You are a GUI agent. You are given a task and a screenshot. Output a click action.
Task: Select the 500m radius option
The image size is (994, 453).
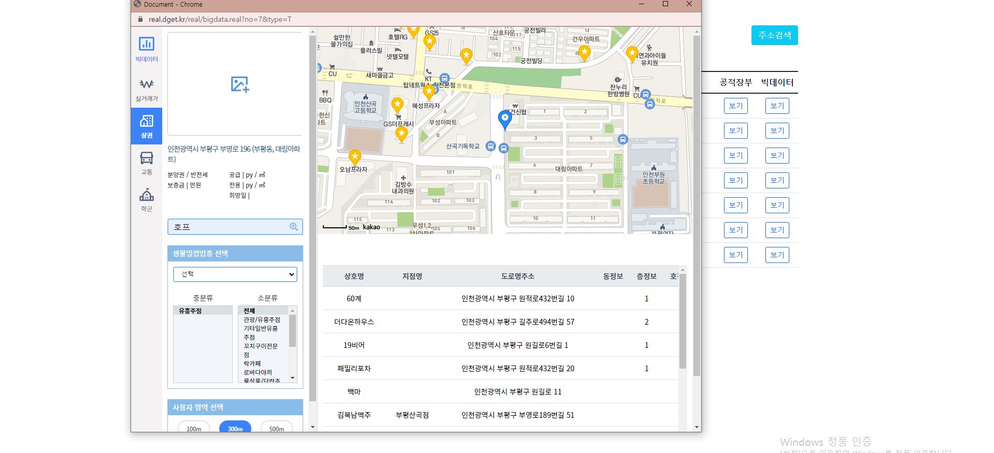(276, 428)
